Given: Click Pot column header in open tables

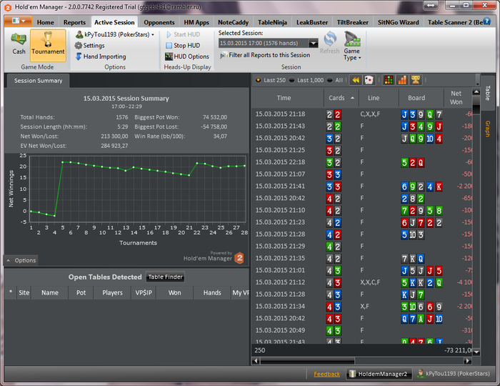Looking at the screenshot, I should click(x=81, y=292).
